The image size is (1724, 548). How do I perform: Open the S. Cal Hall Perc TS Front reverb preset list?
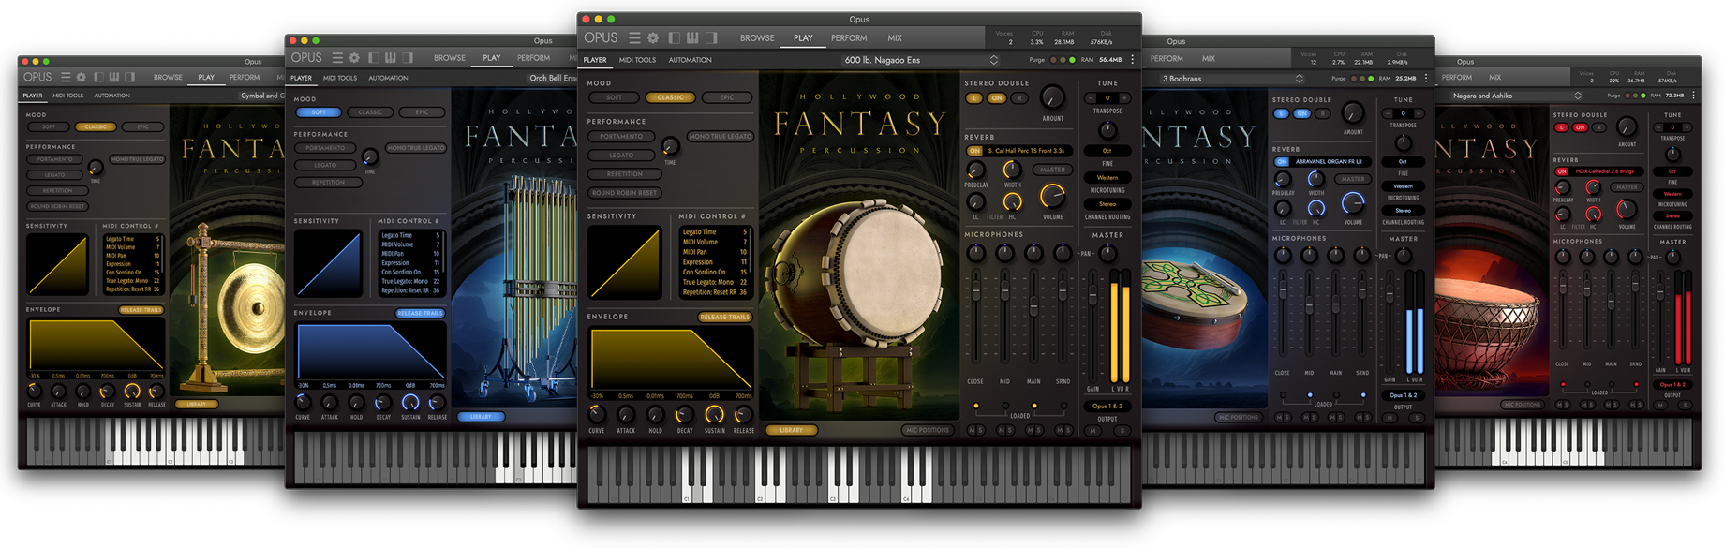click(x=1028, y=151)
